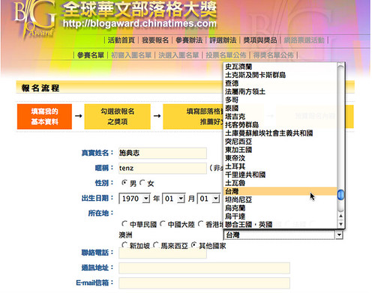This screenshot has width=375, height=293.
Task: Open the birth year dropdown showing 1970
Action: click(134, 199)
